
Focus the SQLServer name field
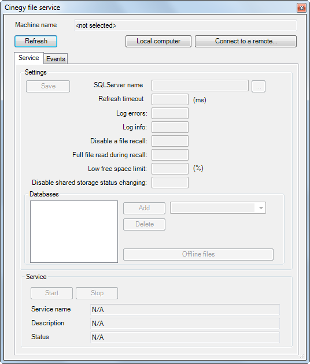tap(200, 86)
